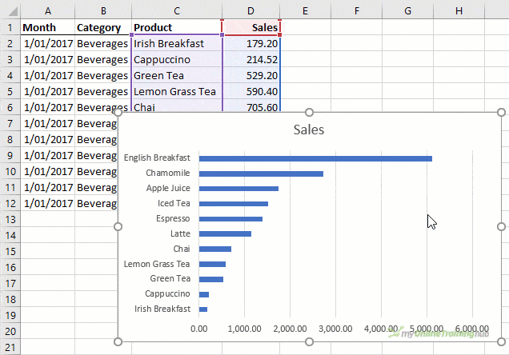Click the chart's right-middle resize handle
Screen dimensions: 509x355
coord(501,226)
